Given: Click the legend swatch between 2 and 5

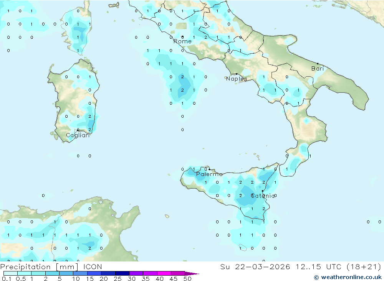Looking at the screenshot, I should 52,273.
